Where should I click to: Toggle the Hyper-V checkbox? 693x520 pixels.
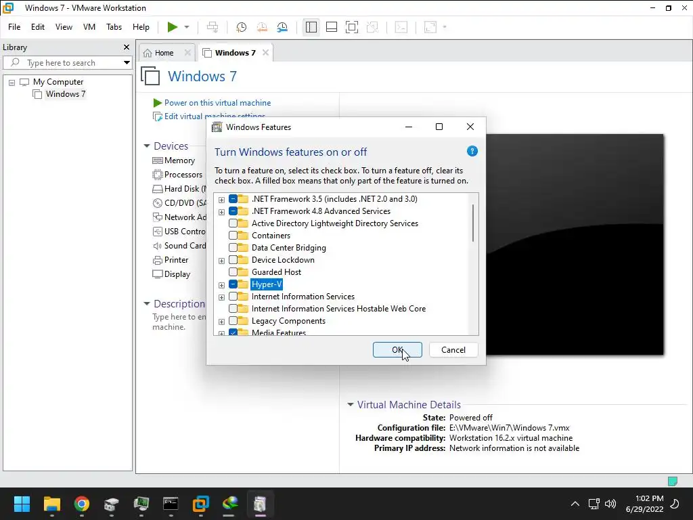click(233, 284)
